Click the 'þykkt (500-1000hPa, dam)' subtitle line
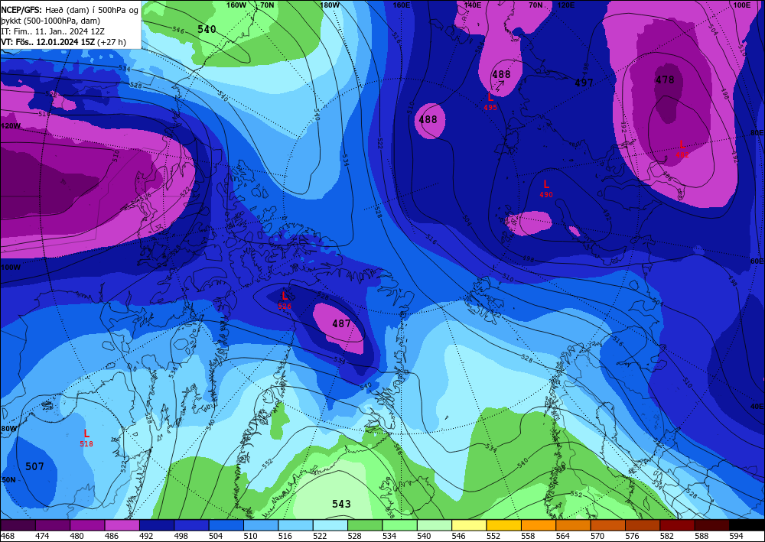 click(x=50, y=21)
